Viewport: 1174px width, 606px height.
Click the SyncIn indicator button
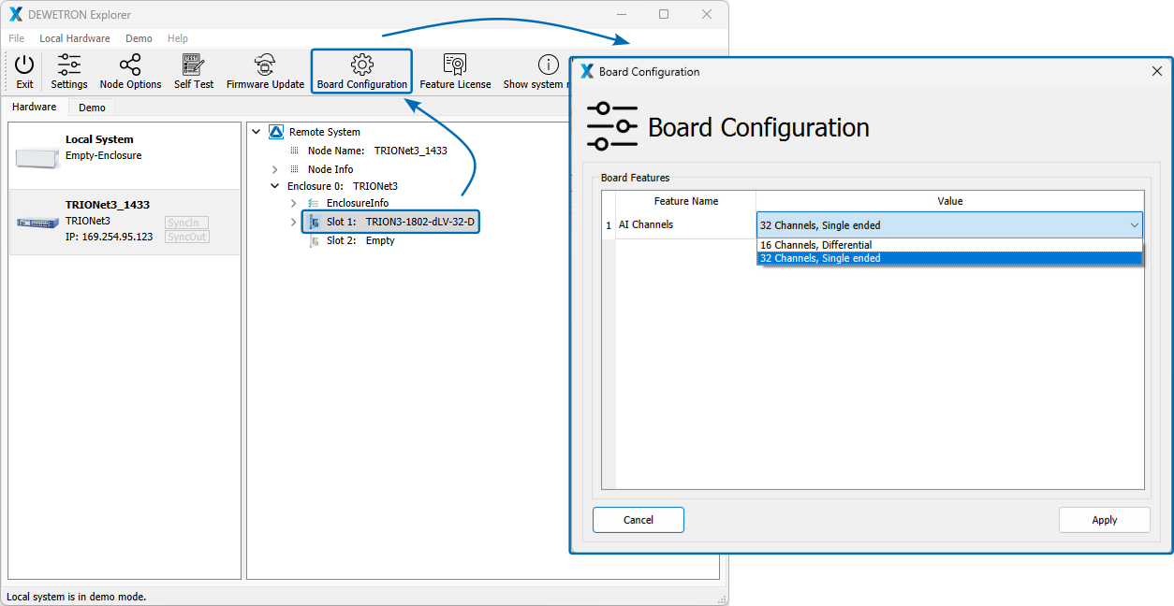(x=186, y=223)
